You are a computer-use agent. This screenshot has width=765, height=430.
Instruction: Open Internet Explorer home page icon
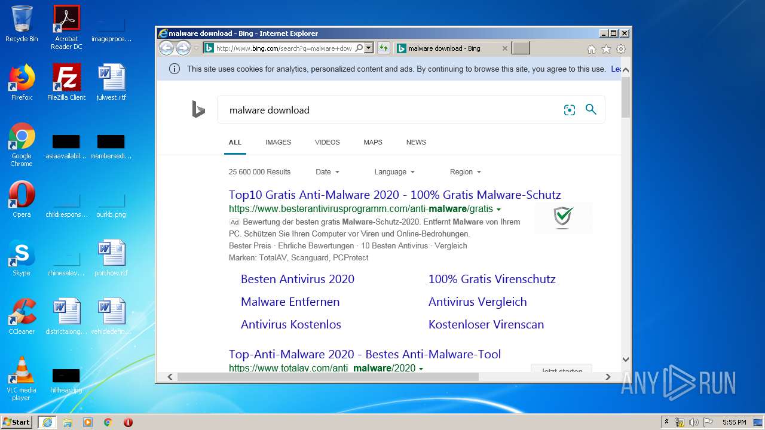click(591, 49)
